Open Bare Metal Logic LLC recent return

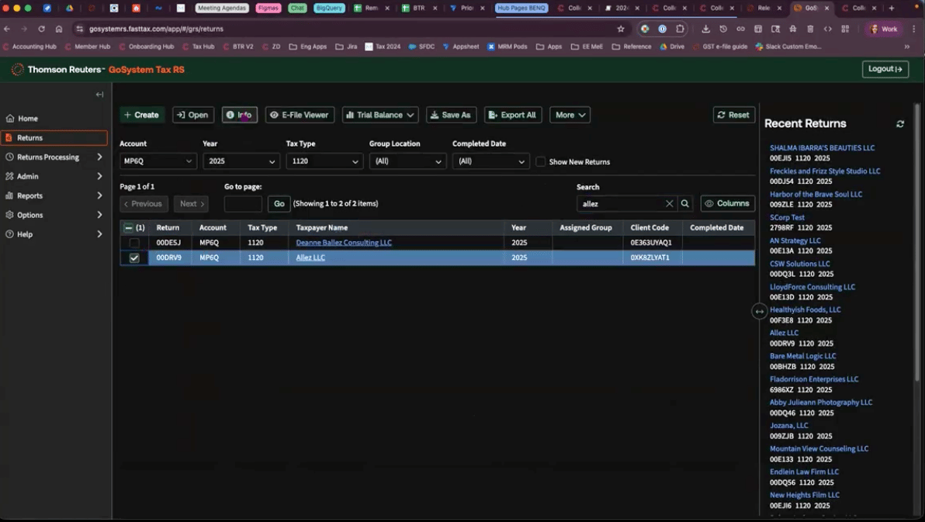802,356
